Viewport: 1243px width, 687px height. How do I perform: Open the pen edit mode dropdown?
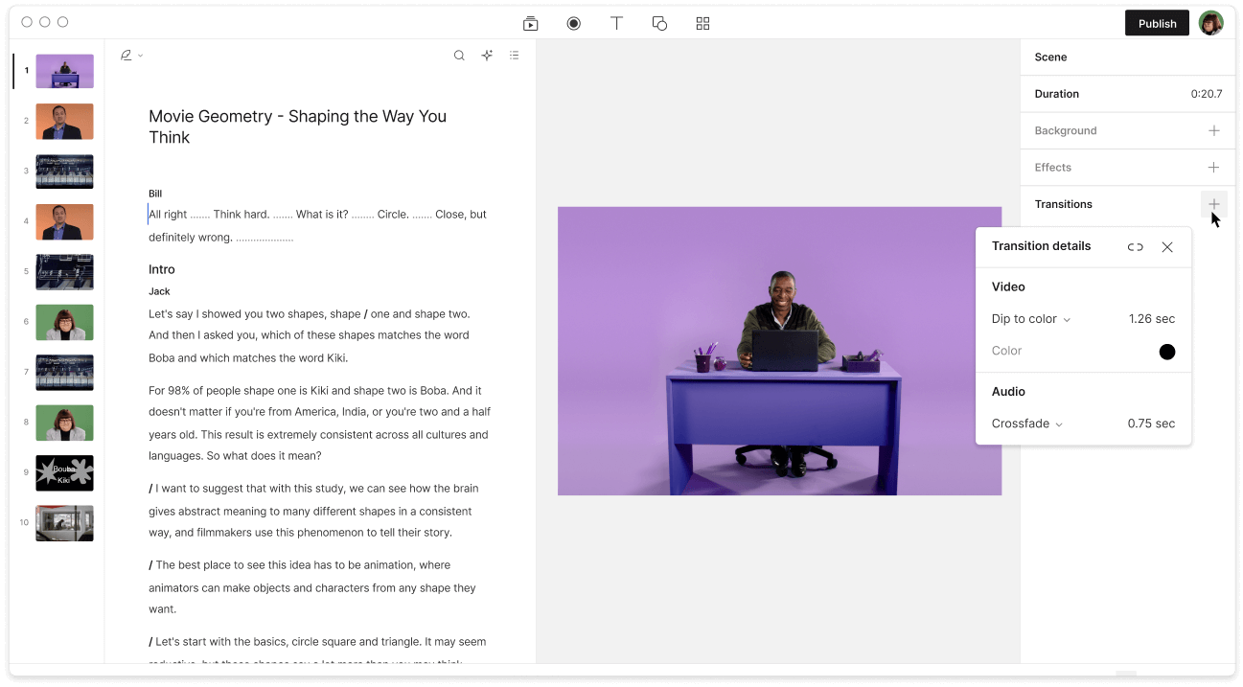click(131, 56)
